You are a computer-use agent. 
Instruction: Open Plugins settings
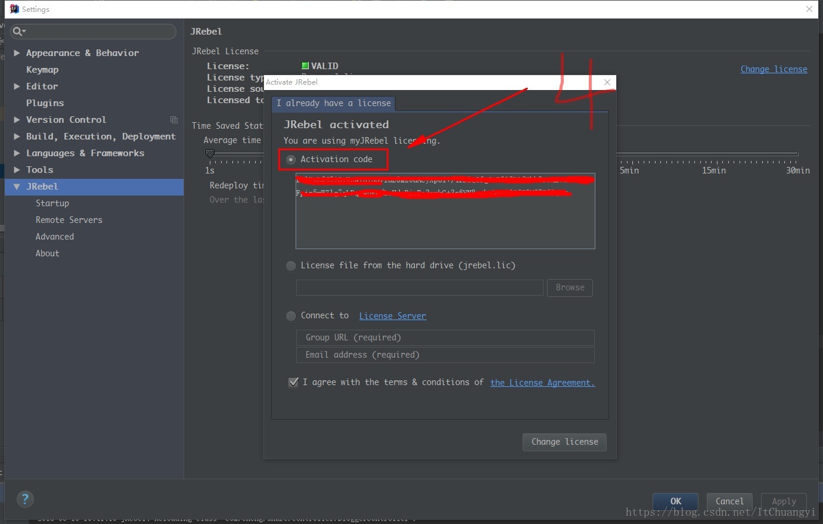pos(45,103)
